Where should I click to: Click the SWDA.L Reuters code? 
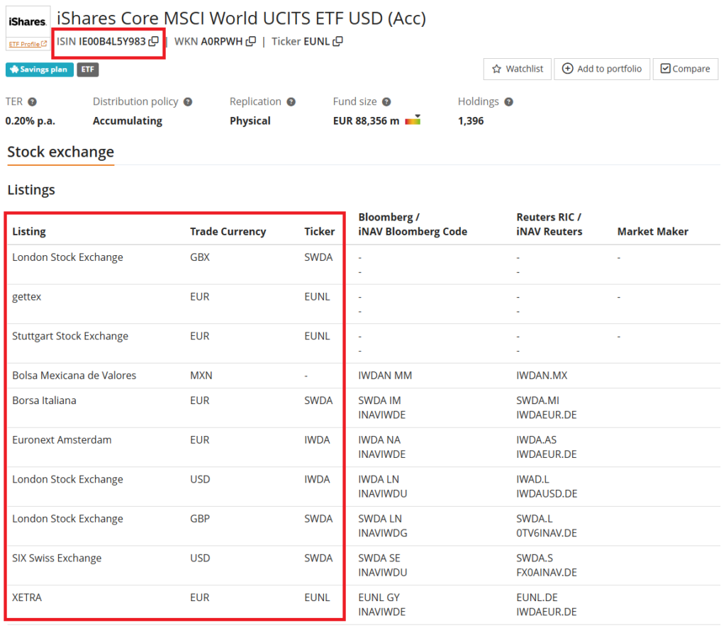535,519
